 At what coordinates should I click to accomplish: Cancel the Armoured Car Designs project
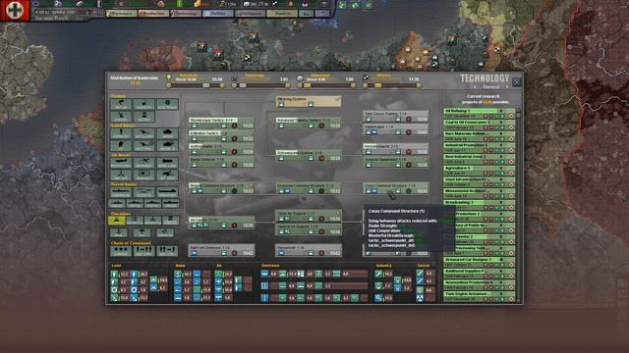coord(511,265)
